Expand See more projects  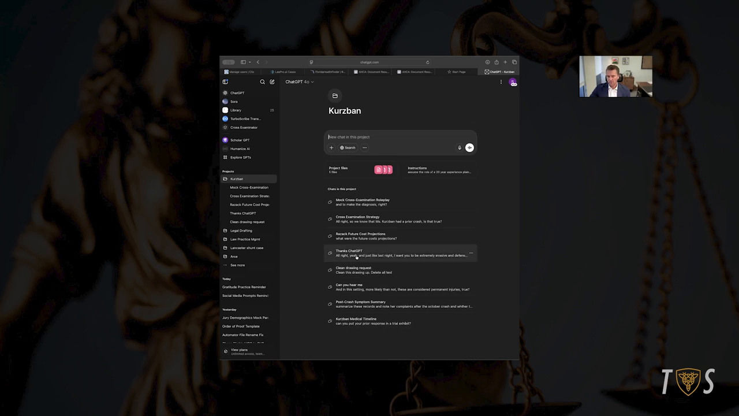click(x=249, y=266)
